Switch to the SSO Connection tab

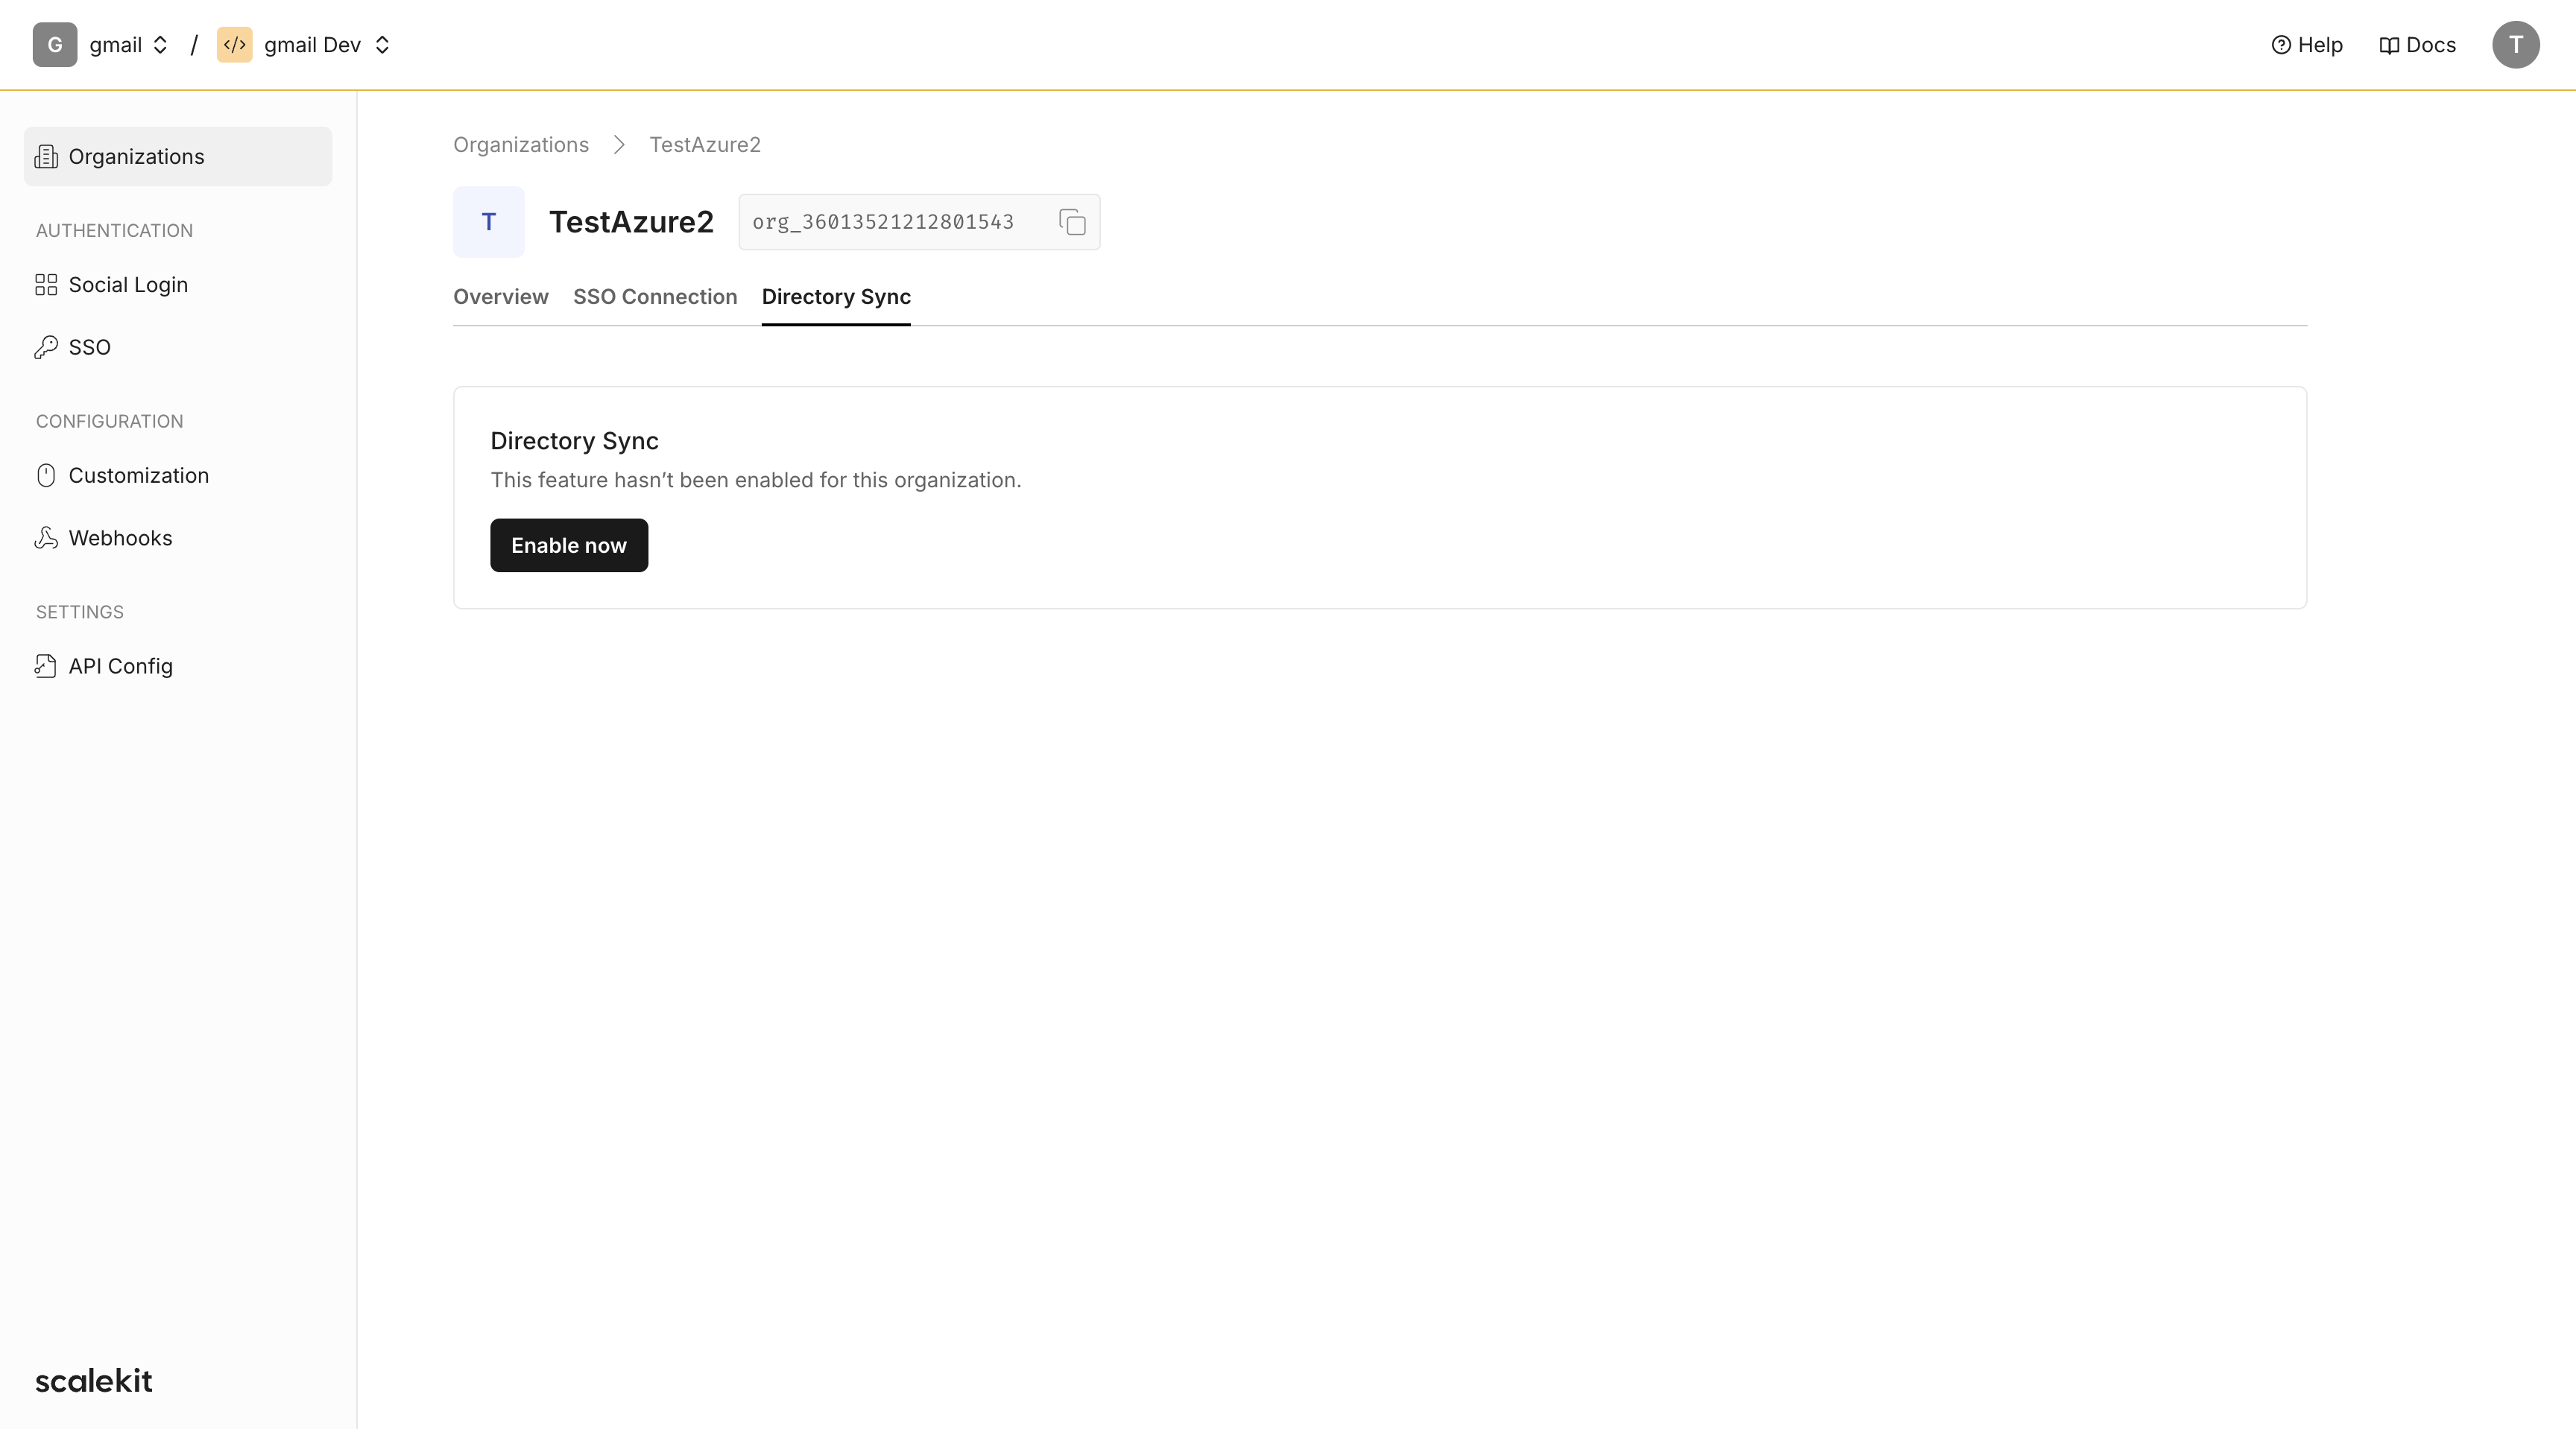(x=655, y=297)
